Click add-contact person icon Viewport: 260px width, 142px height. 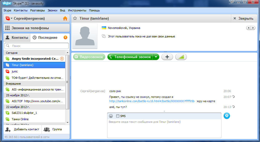8,130
